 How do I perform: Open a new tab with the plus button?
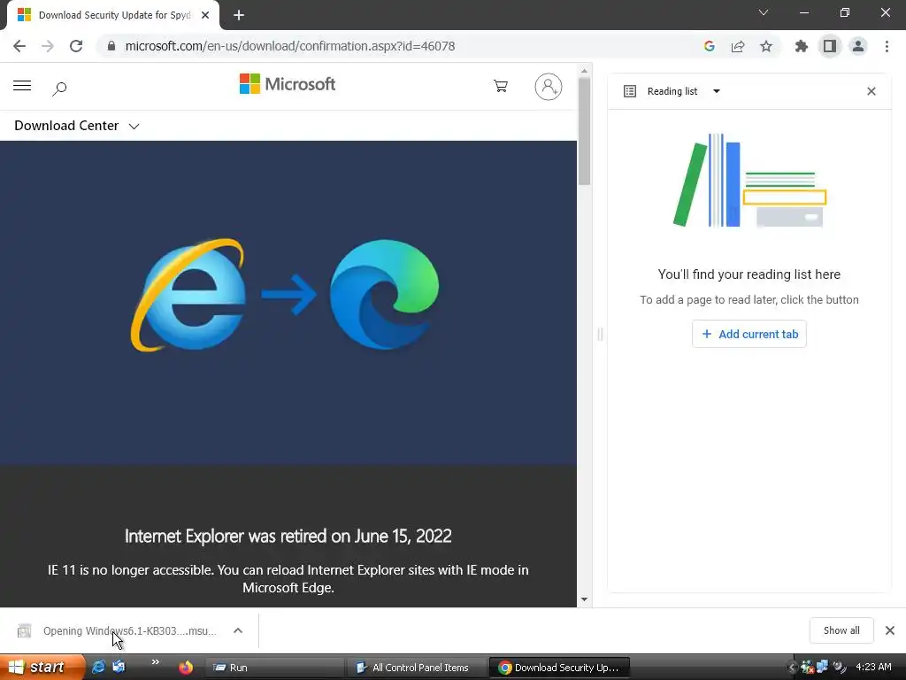click(239, 16)
